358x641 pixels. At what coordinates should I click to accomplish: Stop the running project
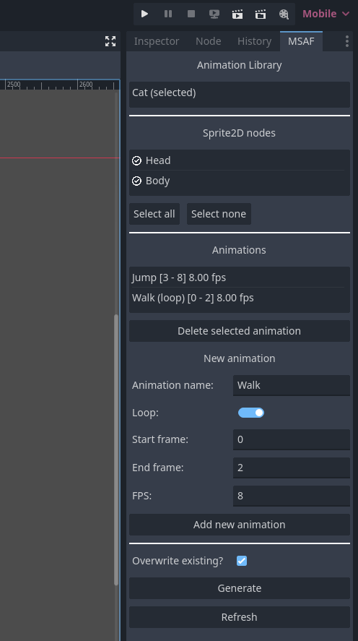pyautogui.click(x=191, y=14)
